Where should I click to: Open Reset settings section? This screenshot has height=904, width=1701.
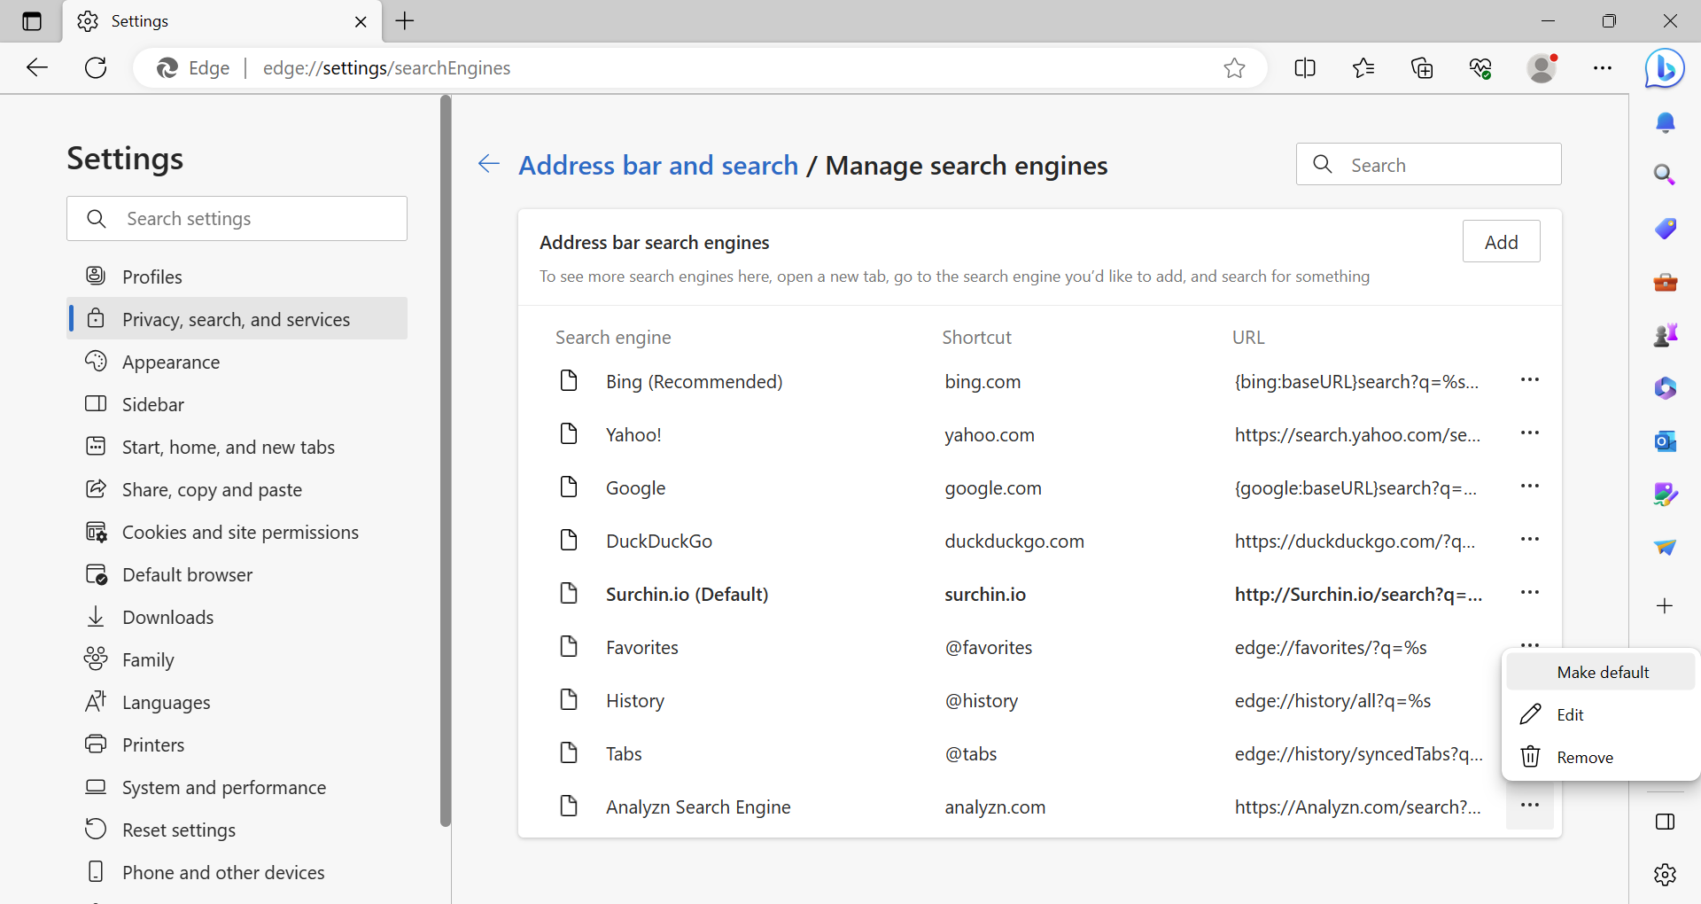pyautogui.click(x=237, y=830)
